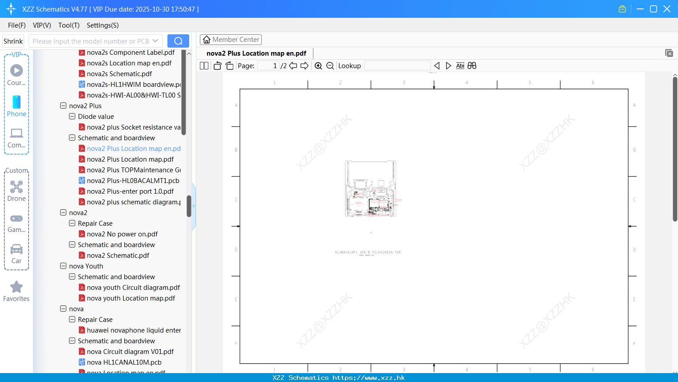This screenshot has height=382, width=678.
Task: Toggle the Abi text match icon
Action: (x=460, y=65)
